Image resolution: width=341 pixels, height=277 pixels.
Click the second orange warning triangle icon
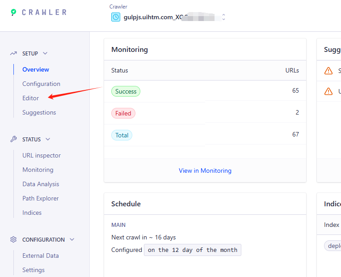pyautogui.click(x=328, y=91)
